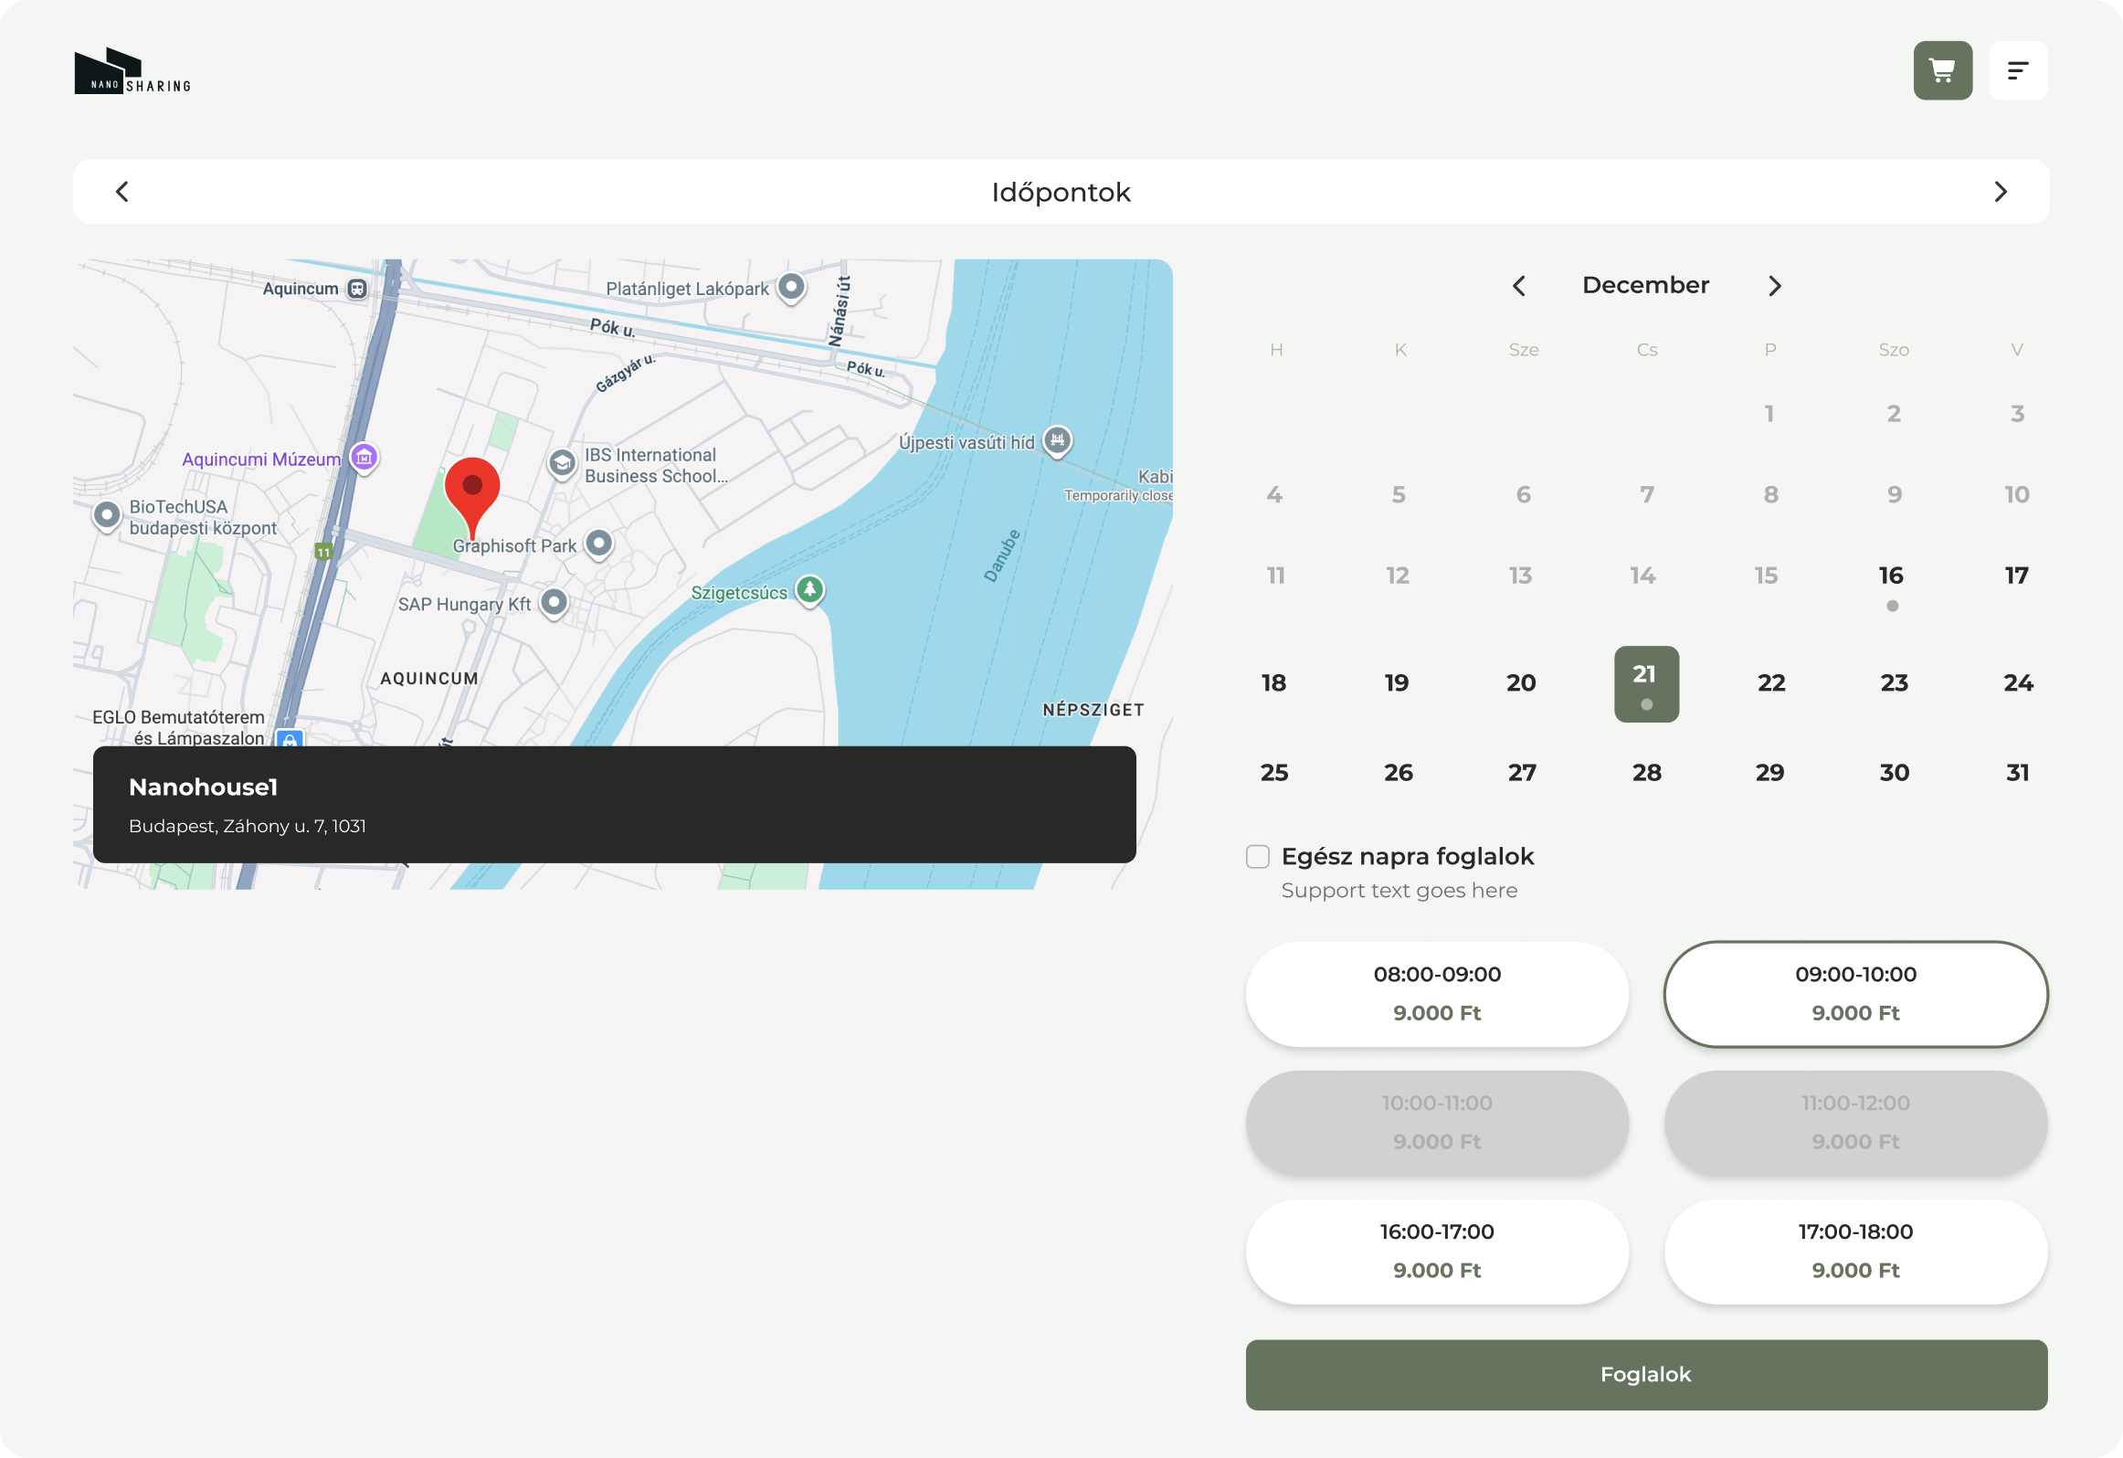Show next month after December
The height and width of the screenshot is (1458, 2123).
tap(1774, 286)
